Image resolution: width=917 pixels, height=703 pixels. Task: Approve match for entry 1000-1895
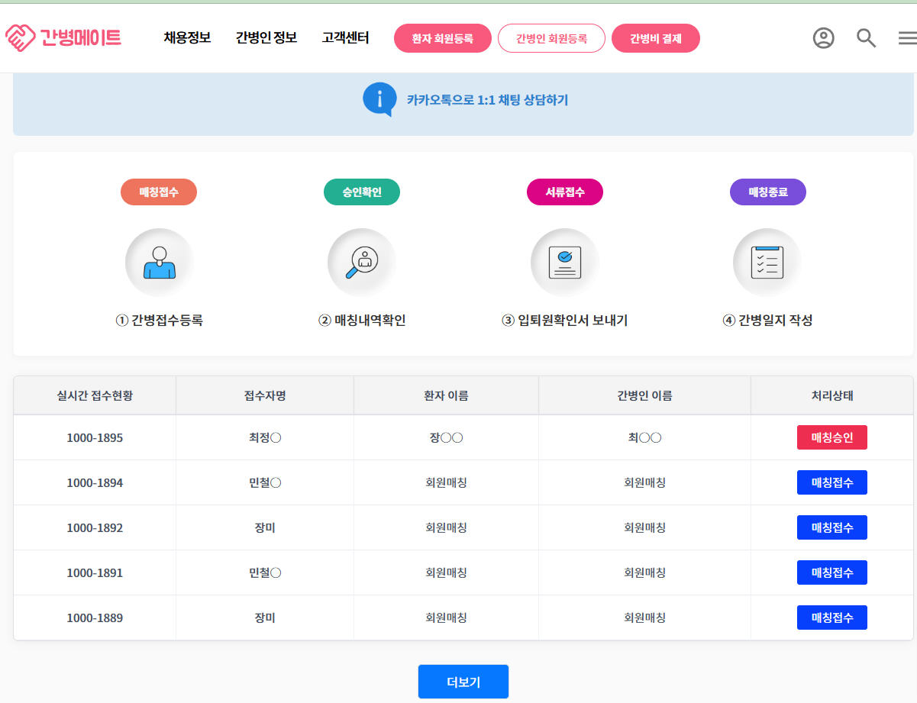(x=831, y=437)
